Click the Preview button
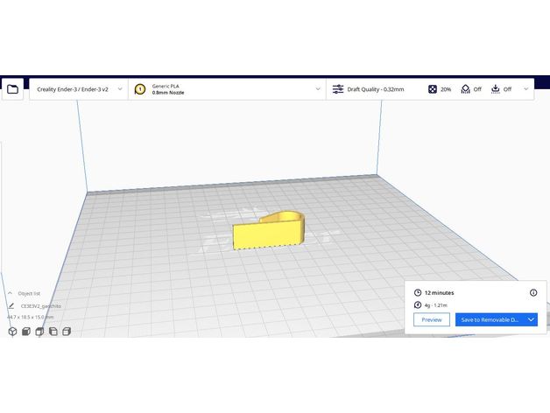 pyautogui.click(x=432, y=320)
